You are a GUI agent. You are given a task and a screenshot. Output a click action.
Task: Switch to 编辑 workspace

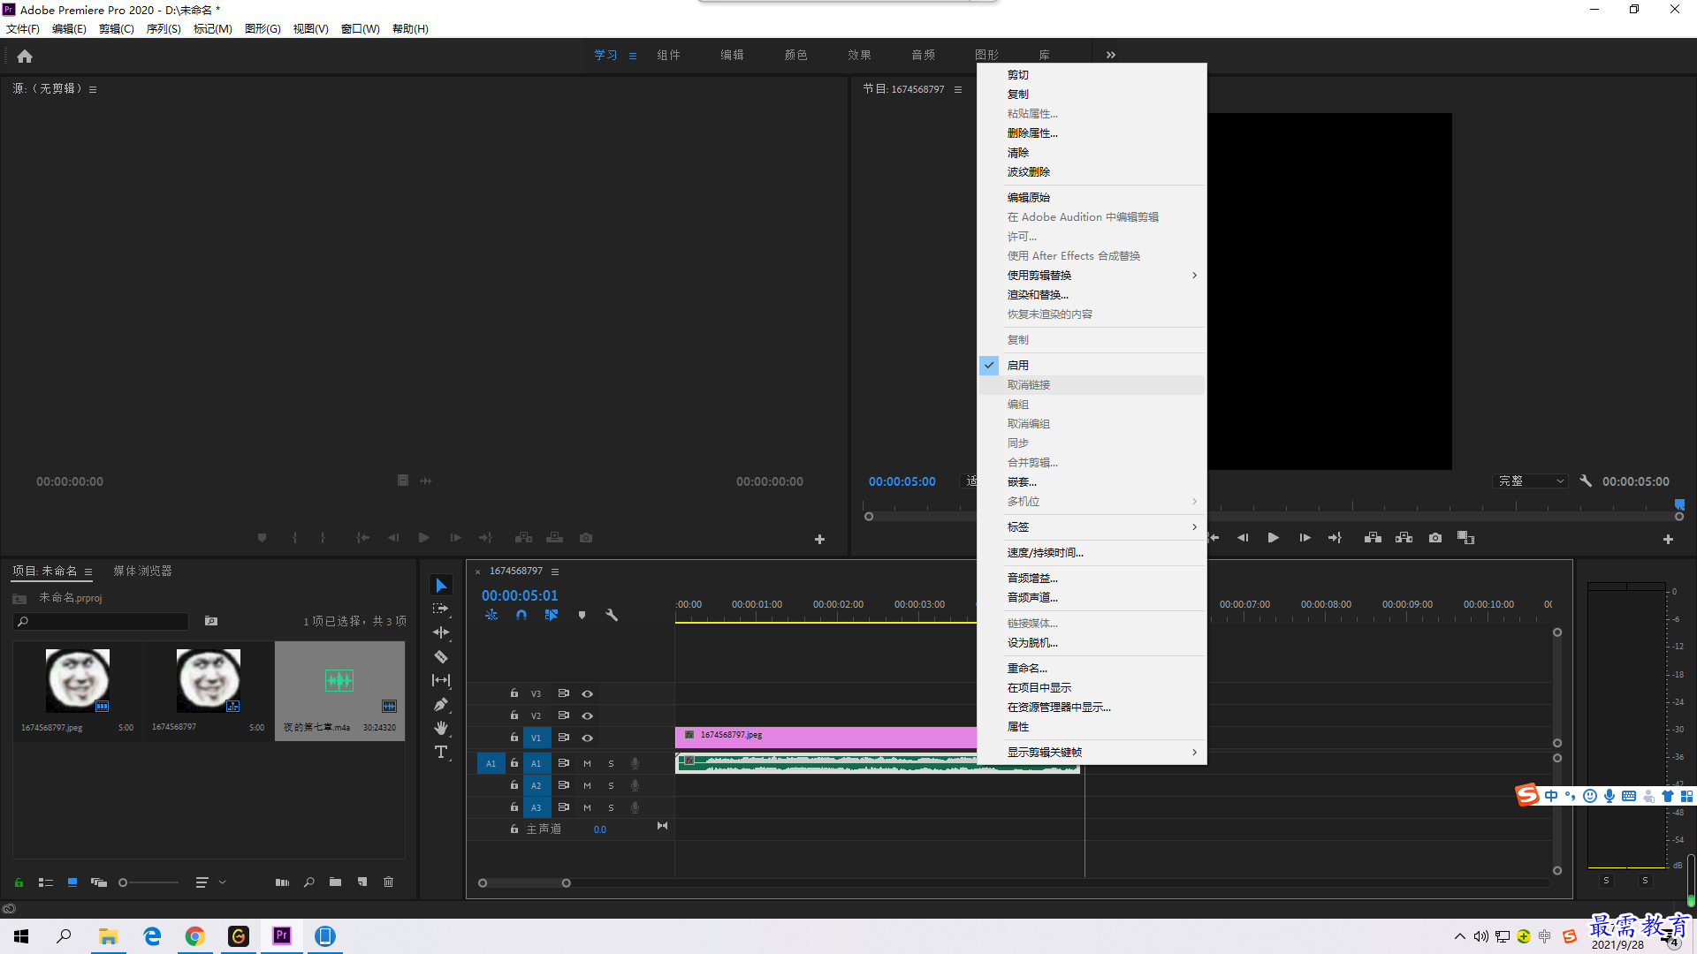(x=732, y=55)
